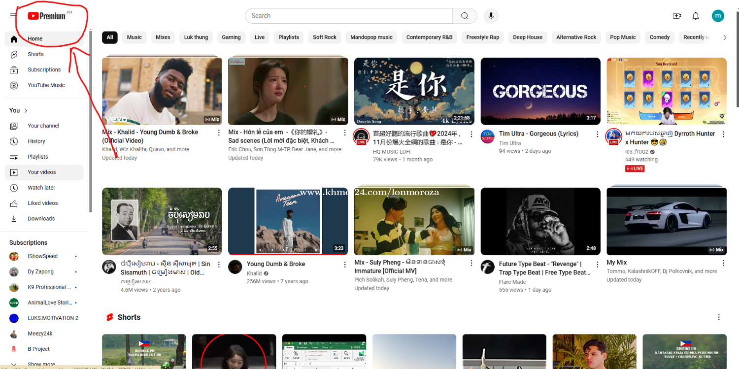The width and height of the screenshot is (739, 369).
Task: Play the 是你 live stream thumbnail
Action: [x=414, y=91]
